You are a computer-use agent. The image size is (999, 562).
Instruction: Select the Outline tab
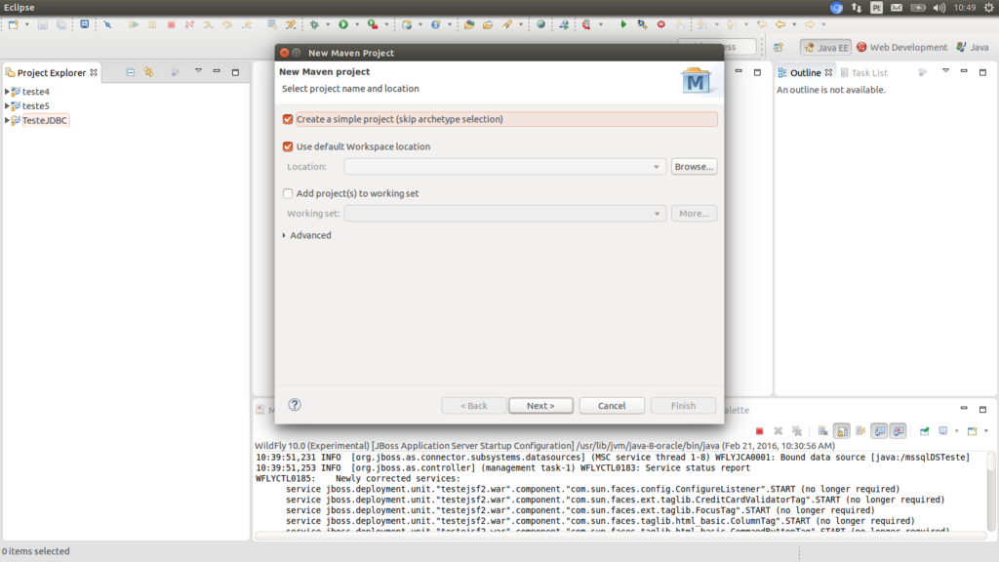(x=804, y=71)
